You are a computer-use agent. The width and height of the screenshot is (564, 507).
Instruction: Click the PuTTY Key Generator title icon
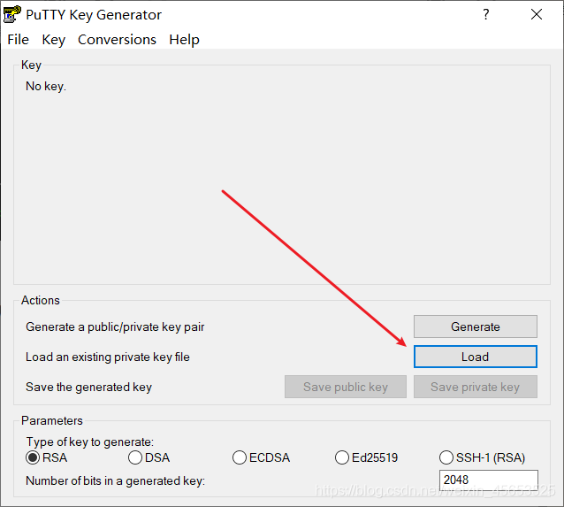coord(11,14)
